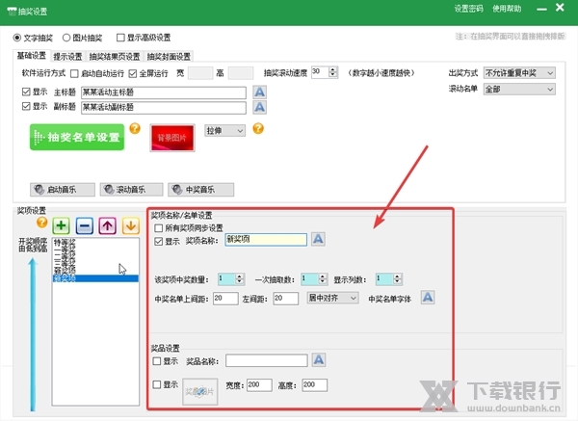Choose the 奖品图片 prize image
Image resolution: width=578 pixels, height=421 pixels.
click(x=199, y=391)
